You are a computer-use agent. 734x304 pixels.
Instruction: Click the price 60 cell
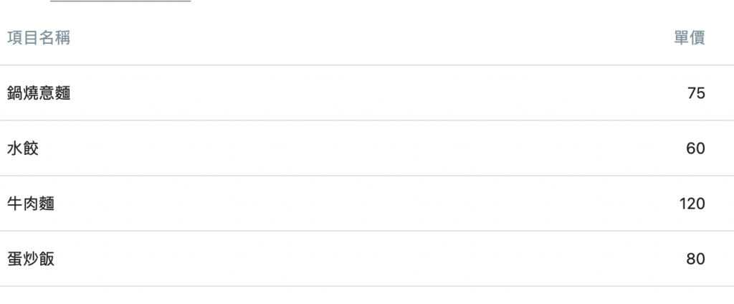[695, 148]
